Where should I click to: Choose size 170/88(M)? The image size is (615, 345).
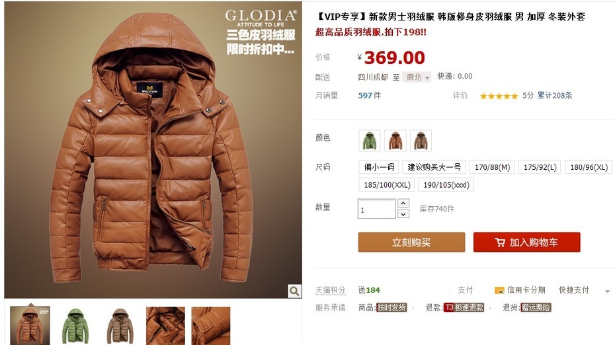[x=492, y=167]
